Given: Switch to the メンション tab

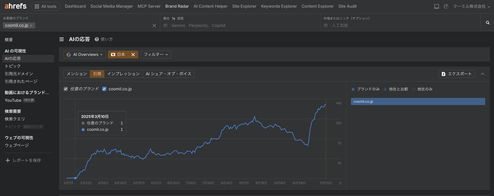Looking at the screenshot, I should pos(77,74).
